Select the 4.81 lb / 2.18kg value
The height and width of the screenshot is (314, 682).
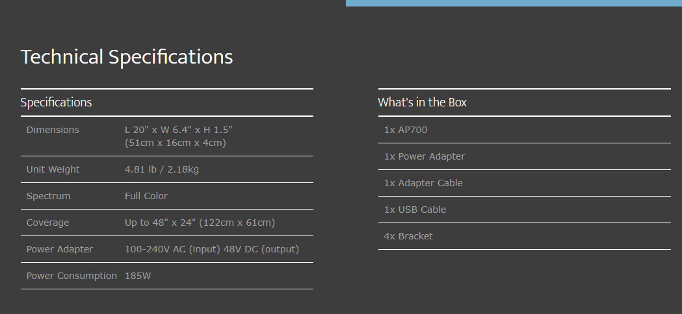pos(162,169)
